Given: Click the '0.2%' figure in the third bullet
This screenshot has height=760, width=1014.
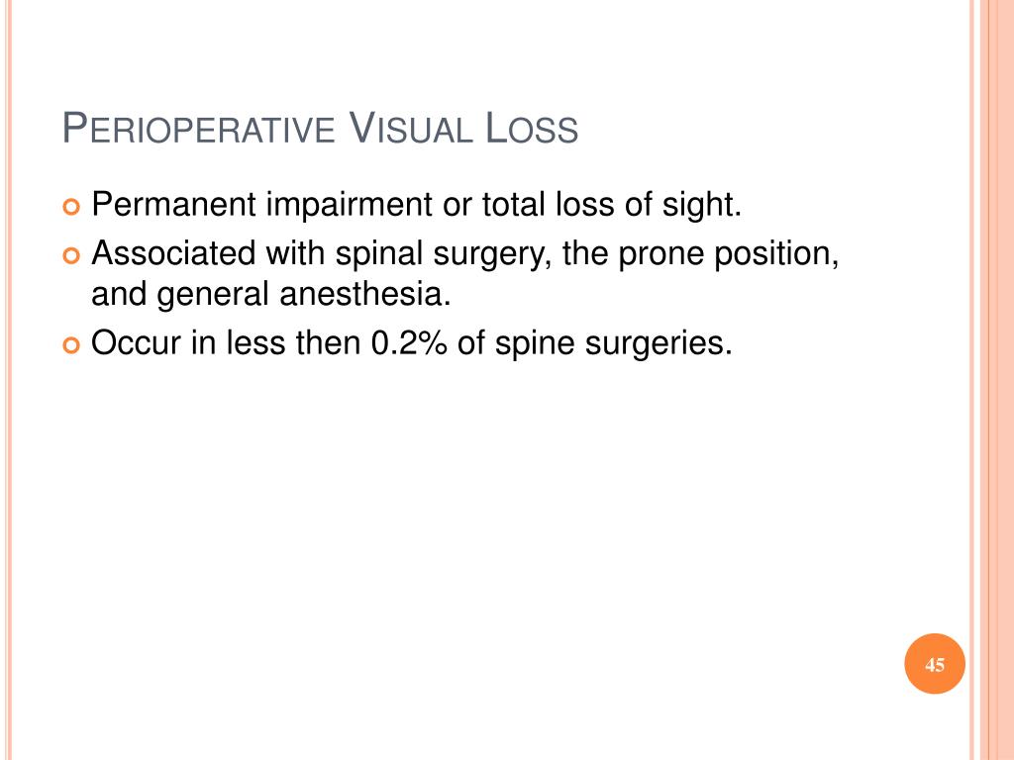Looking at the screenshot, I should tap(409, 342).
